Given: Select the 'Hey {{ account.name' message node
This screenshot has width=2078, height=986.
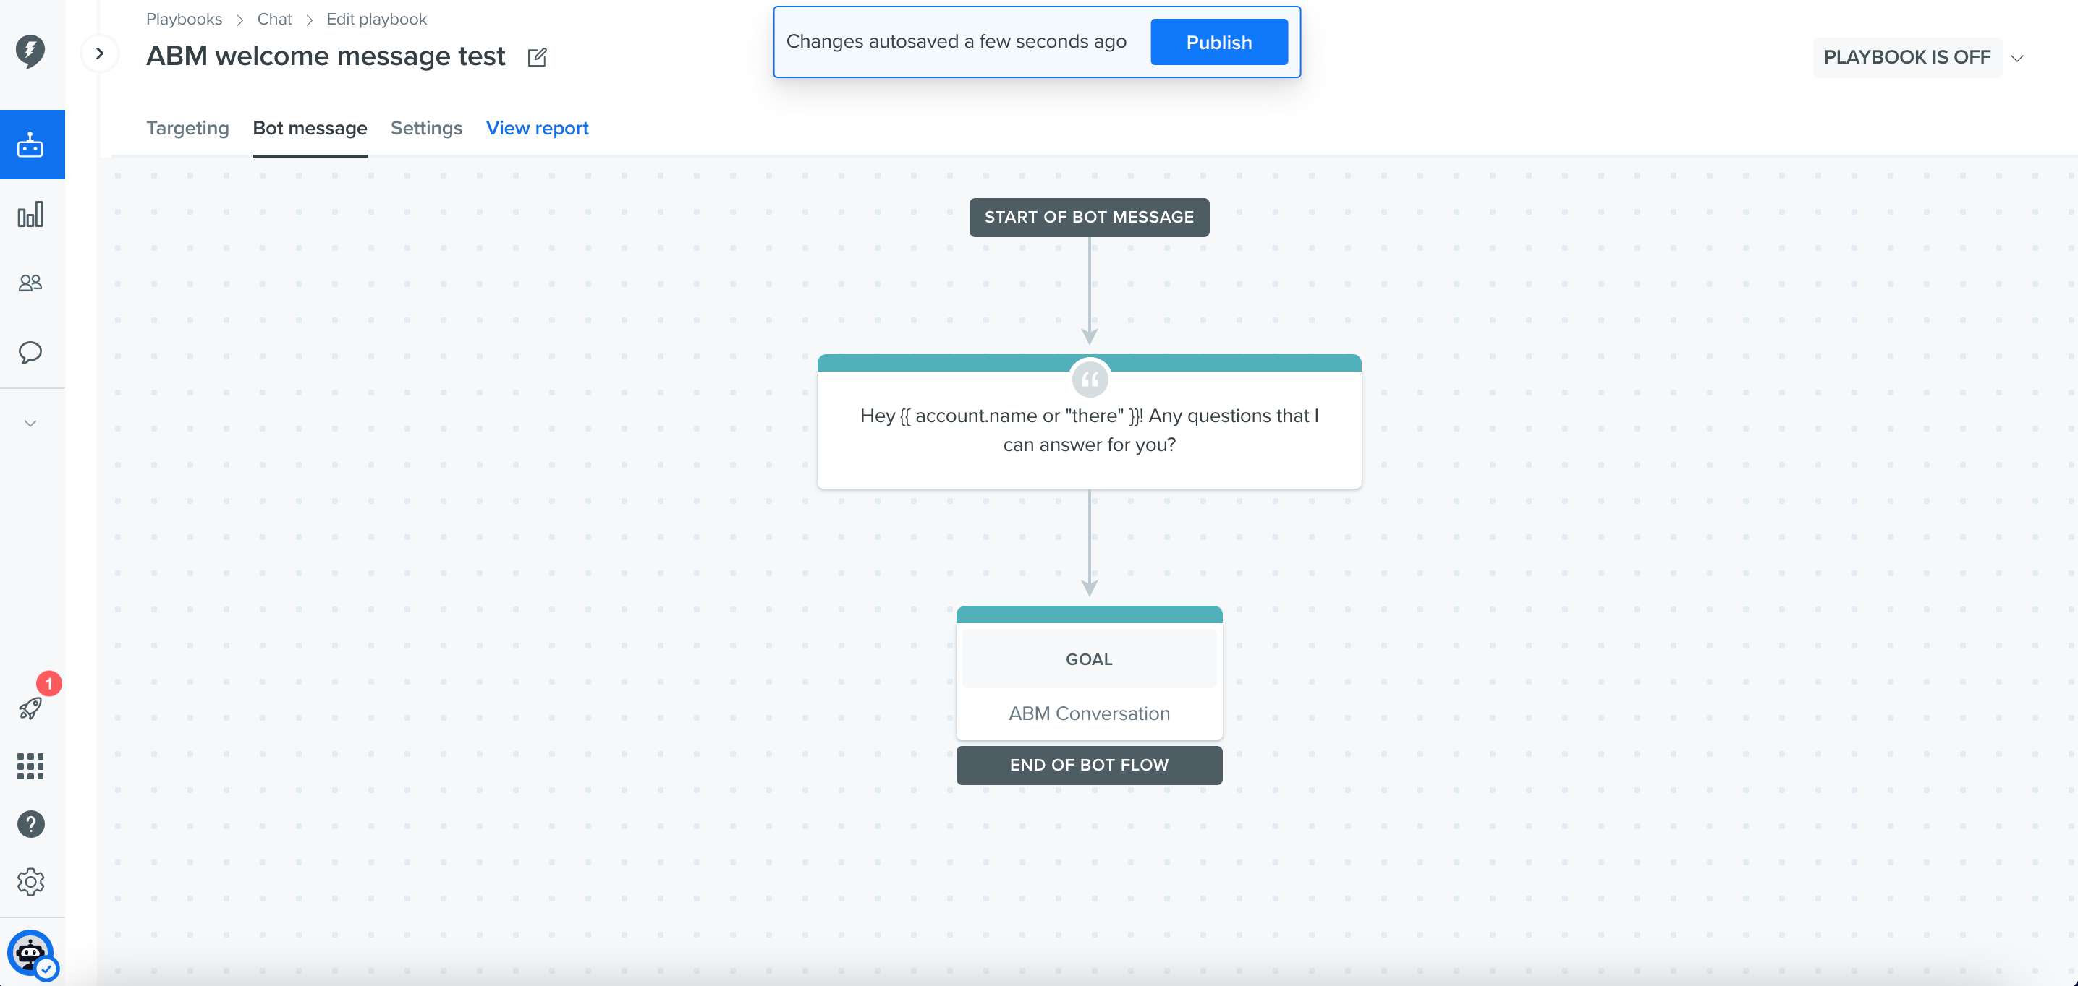Looking at the screenshot, I should [x=1089, y=421].
